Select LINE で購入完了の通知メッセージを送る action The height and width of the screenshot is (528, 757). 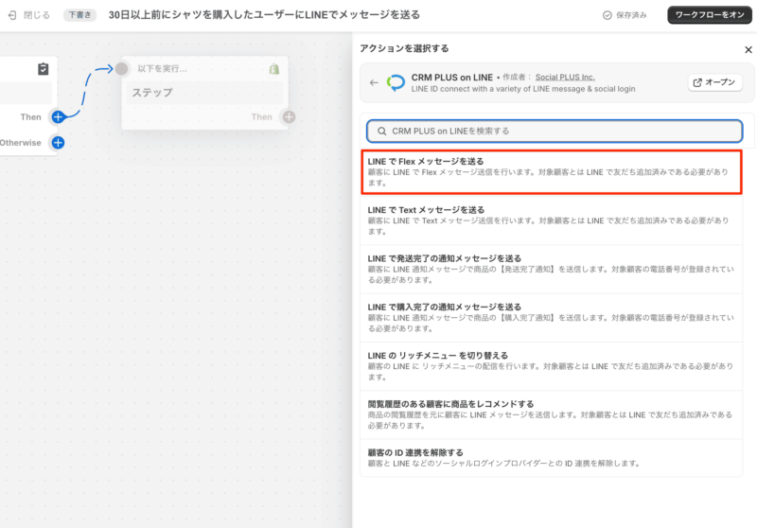point(552,318)
